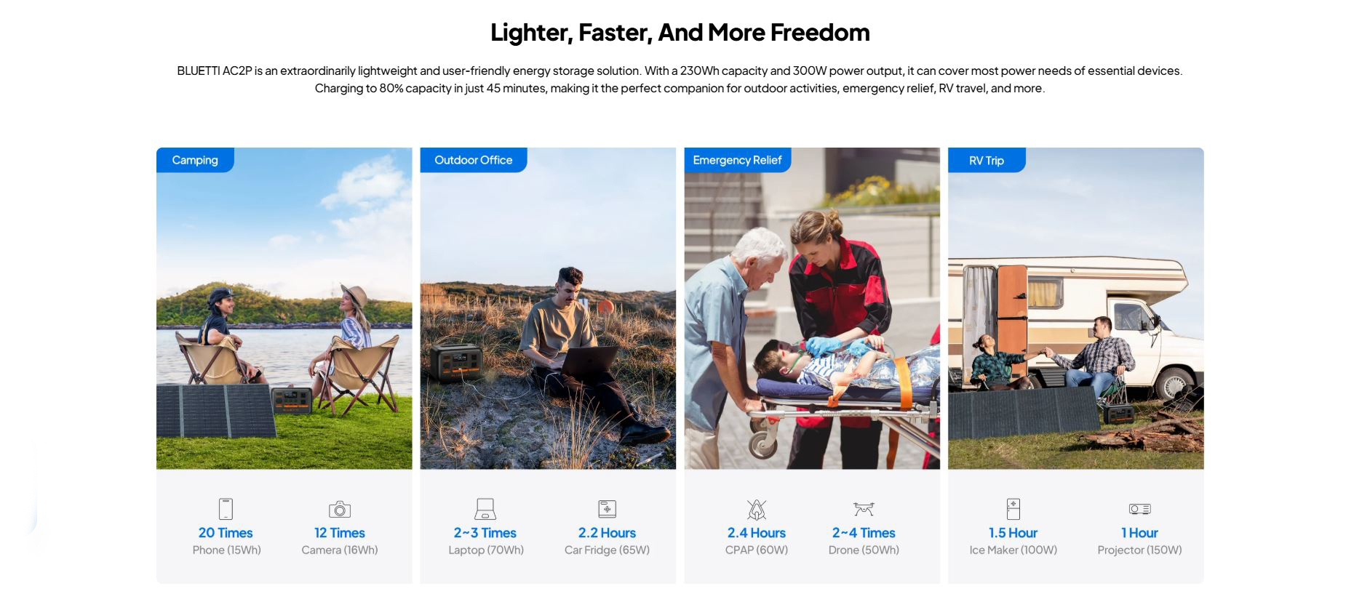Click the ice maker icon
This screenshot has width=1362, height=610.
pyautogui.click(x=1013, y=509)
